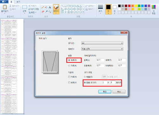Screen dimensions: 159x115
Task: Click the Cut (잘라내기) scissors icon
Action: 10,6
